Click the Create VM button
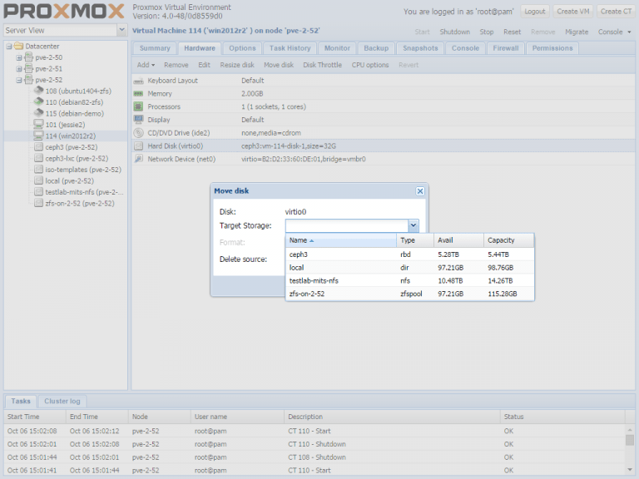 click(573, 12)
